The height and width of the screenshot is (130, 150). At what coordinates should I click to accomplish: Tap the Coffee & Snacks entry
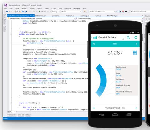click(123, 87)
